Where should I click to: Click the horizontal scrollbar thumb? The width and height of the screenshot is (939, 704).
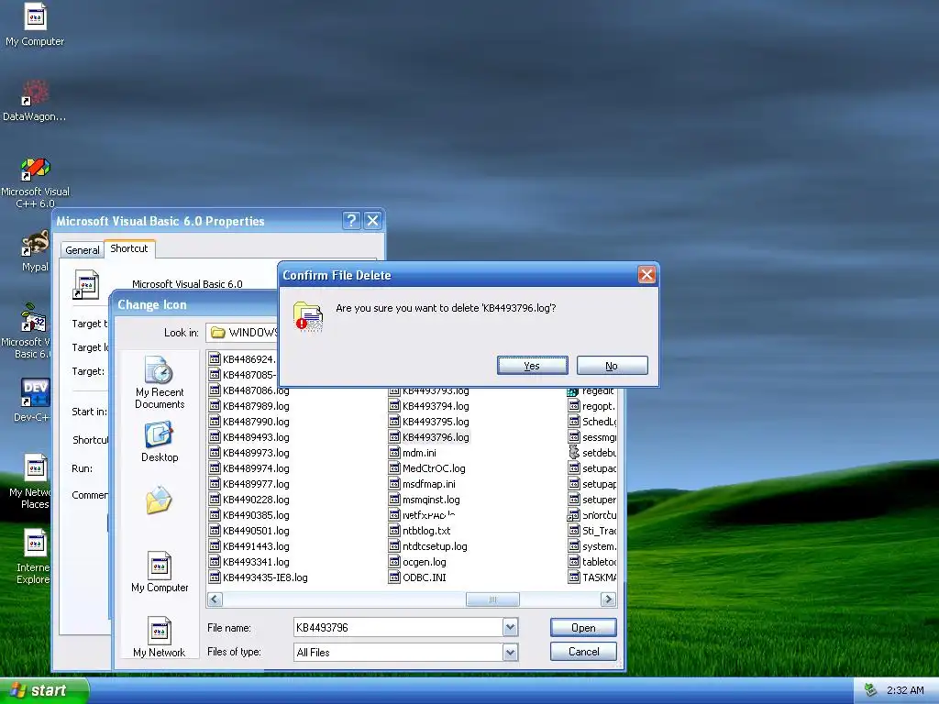click(x=492, y=599)
